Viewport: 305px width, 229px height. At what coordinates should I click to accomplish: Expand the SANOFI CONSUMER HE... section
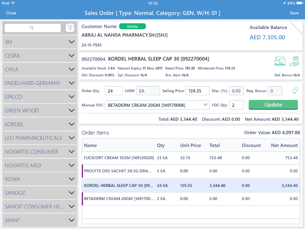[40, 206]
